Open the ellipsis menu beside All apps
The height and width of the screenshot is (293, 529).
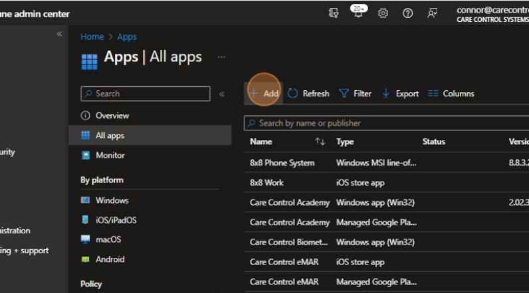221,57
